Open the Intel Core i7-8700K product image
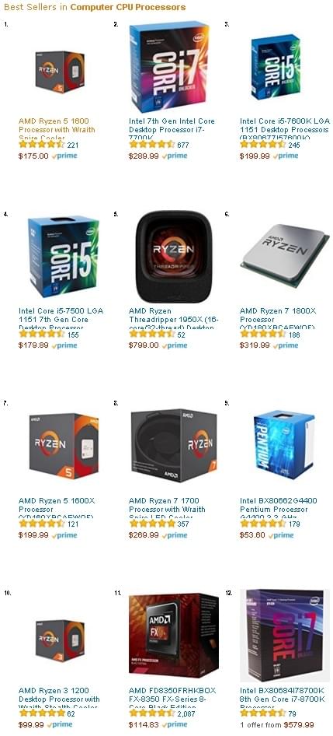This screenshot has height=736, width=333. click(x=284, y=636)
